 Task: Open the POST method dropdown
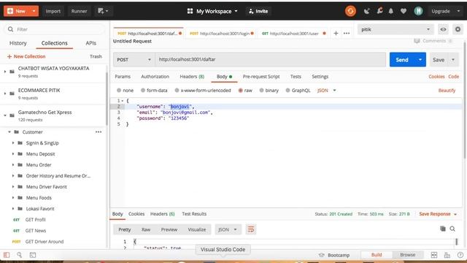[134, 60]
